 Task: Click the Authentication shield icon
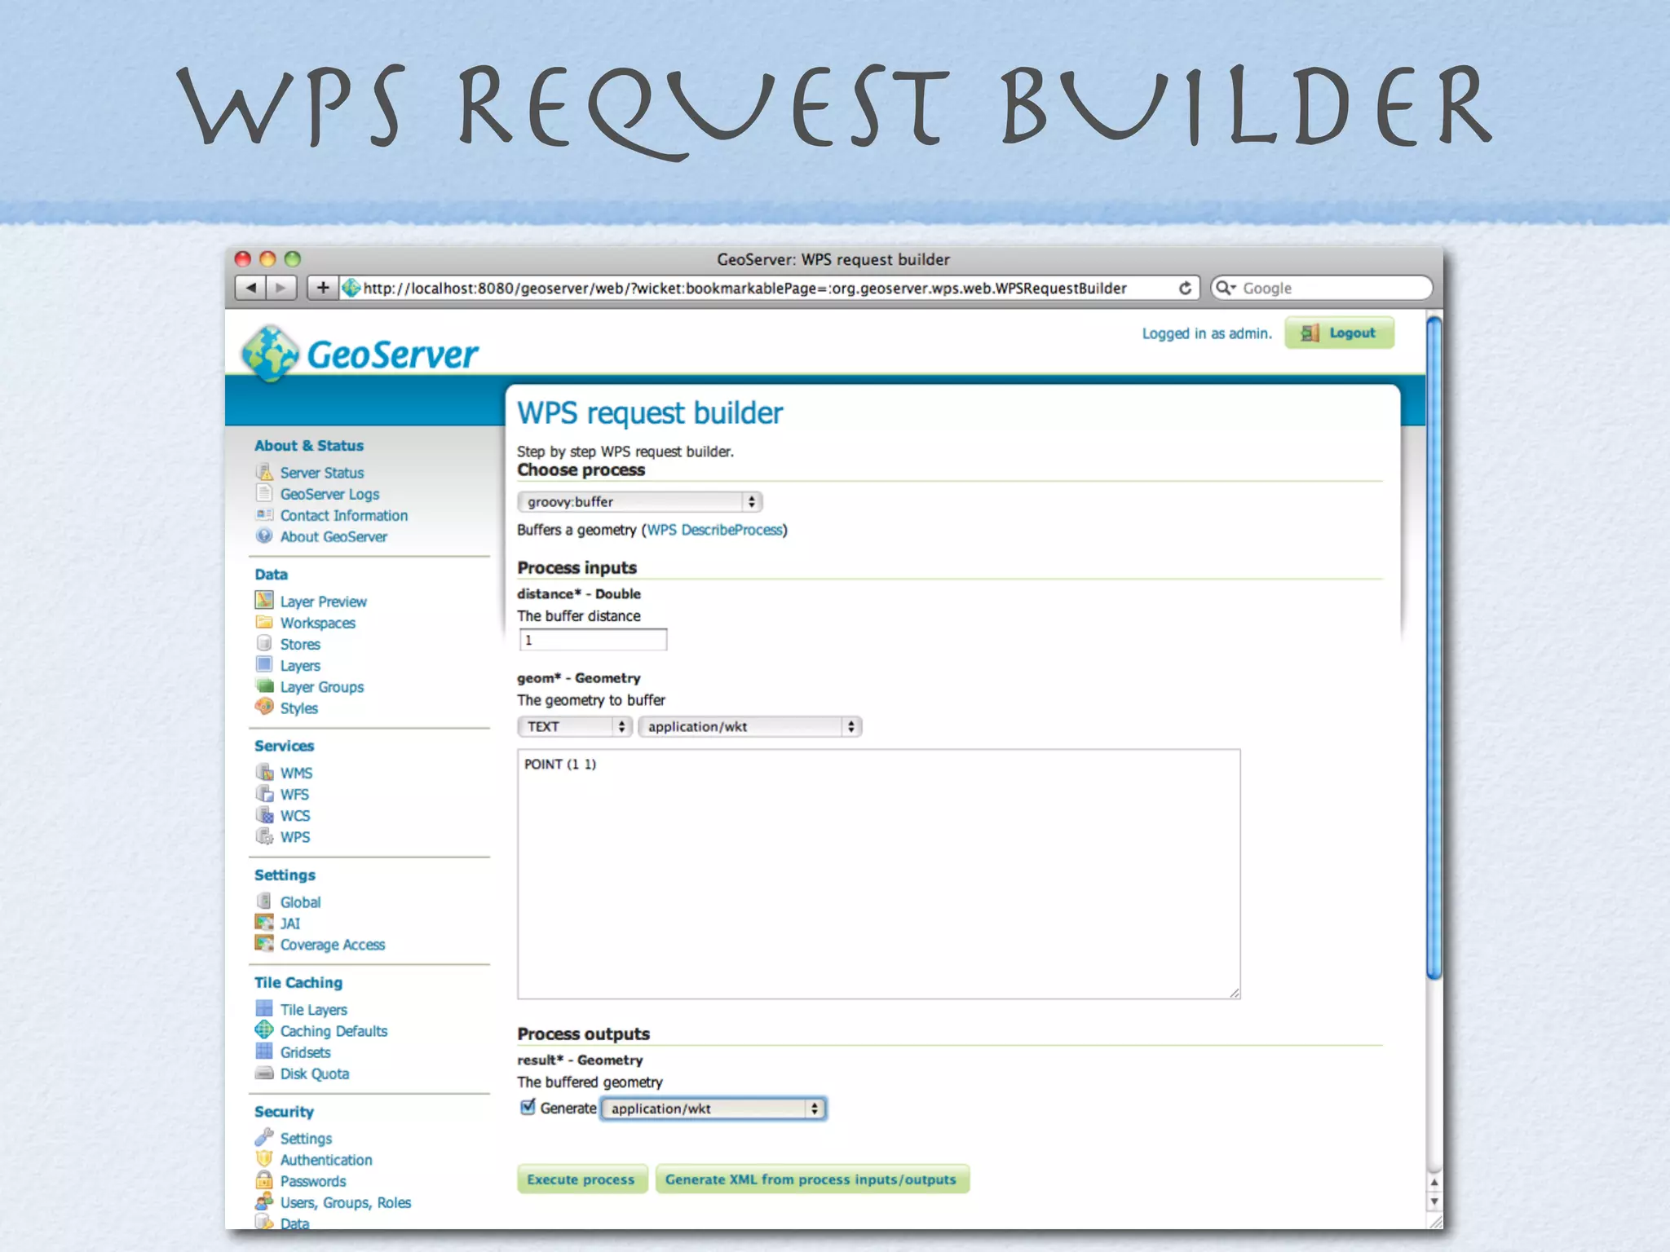[264, 1159]
